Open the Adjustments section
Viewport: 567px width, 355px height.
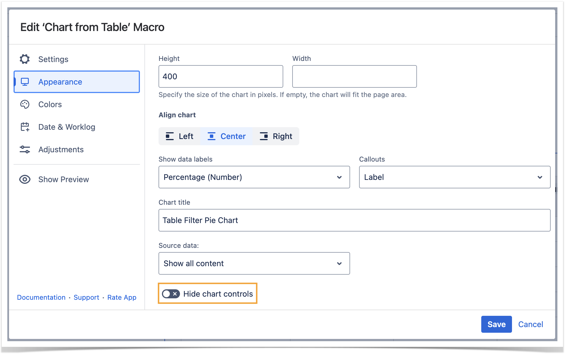61,149
